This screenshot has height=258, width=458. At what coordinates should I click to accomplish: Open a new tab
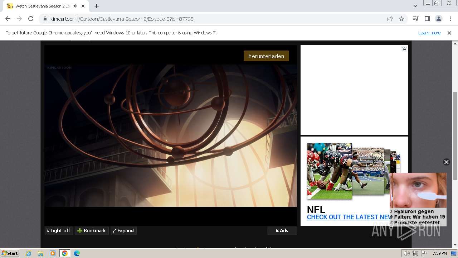97,6
